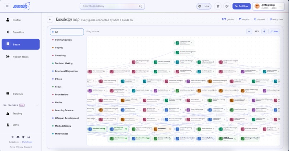Filter by Emotional Regulation category
The image size is (289, 151).
67,71
